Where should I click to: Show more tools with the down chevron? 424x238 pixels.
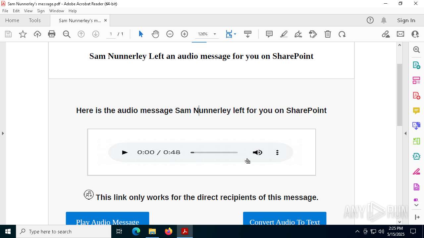click(416, 205)
